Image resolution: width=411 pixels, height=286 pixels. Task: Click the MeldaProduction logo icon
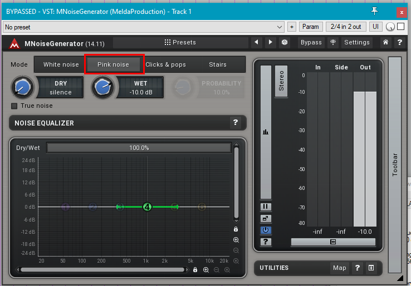14,43
